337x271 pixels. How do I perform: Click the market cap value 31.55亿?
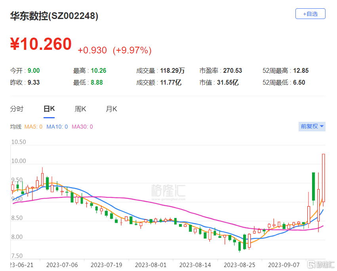click(x=228, y=82)
